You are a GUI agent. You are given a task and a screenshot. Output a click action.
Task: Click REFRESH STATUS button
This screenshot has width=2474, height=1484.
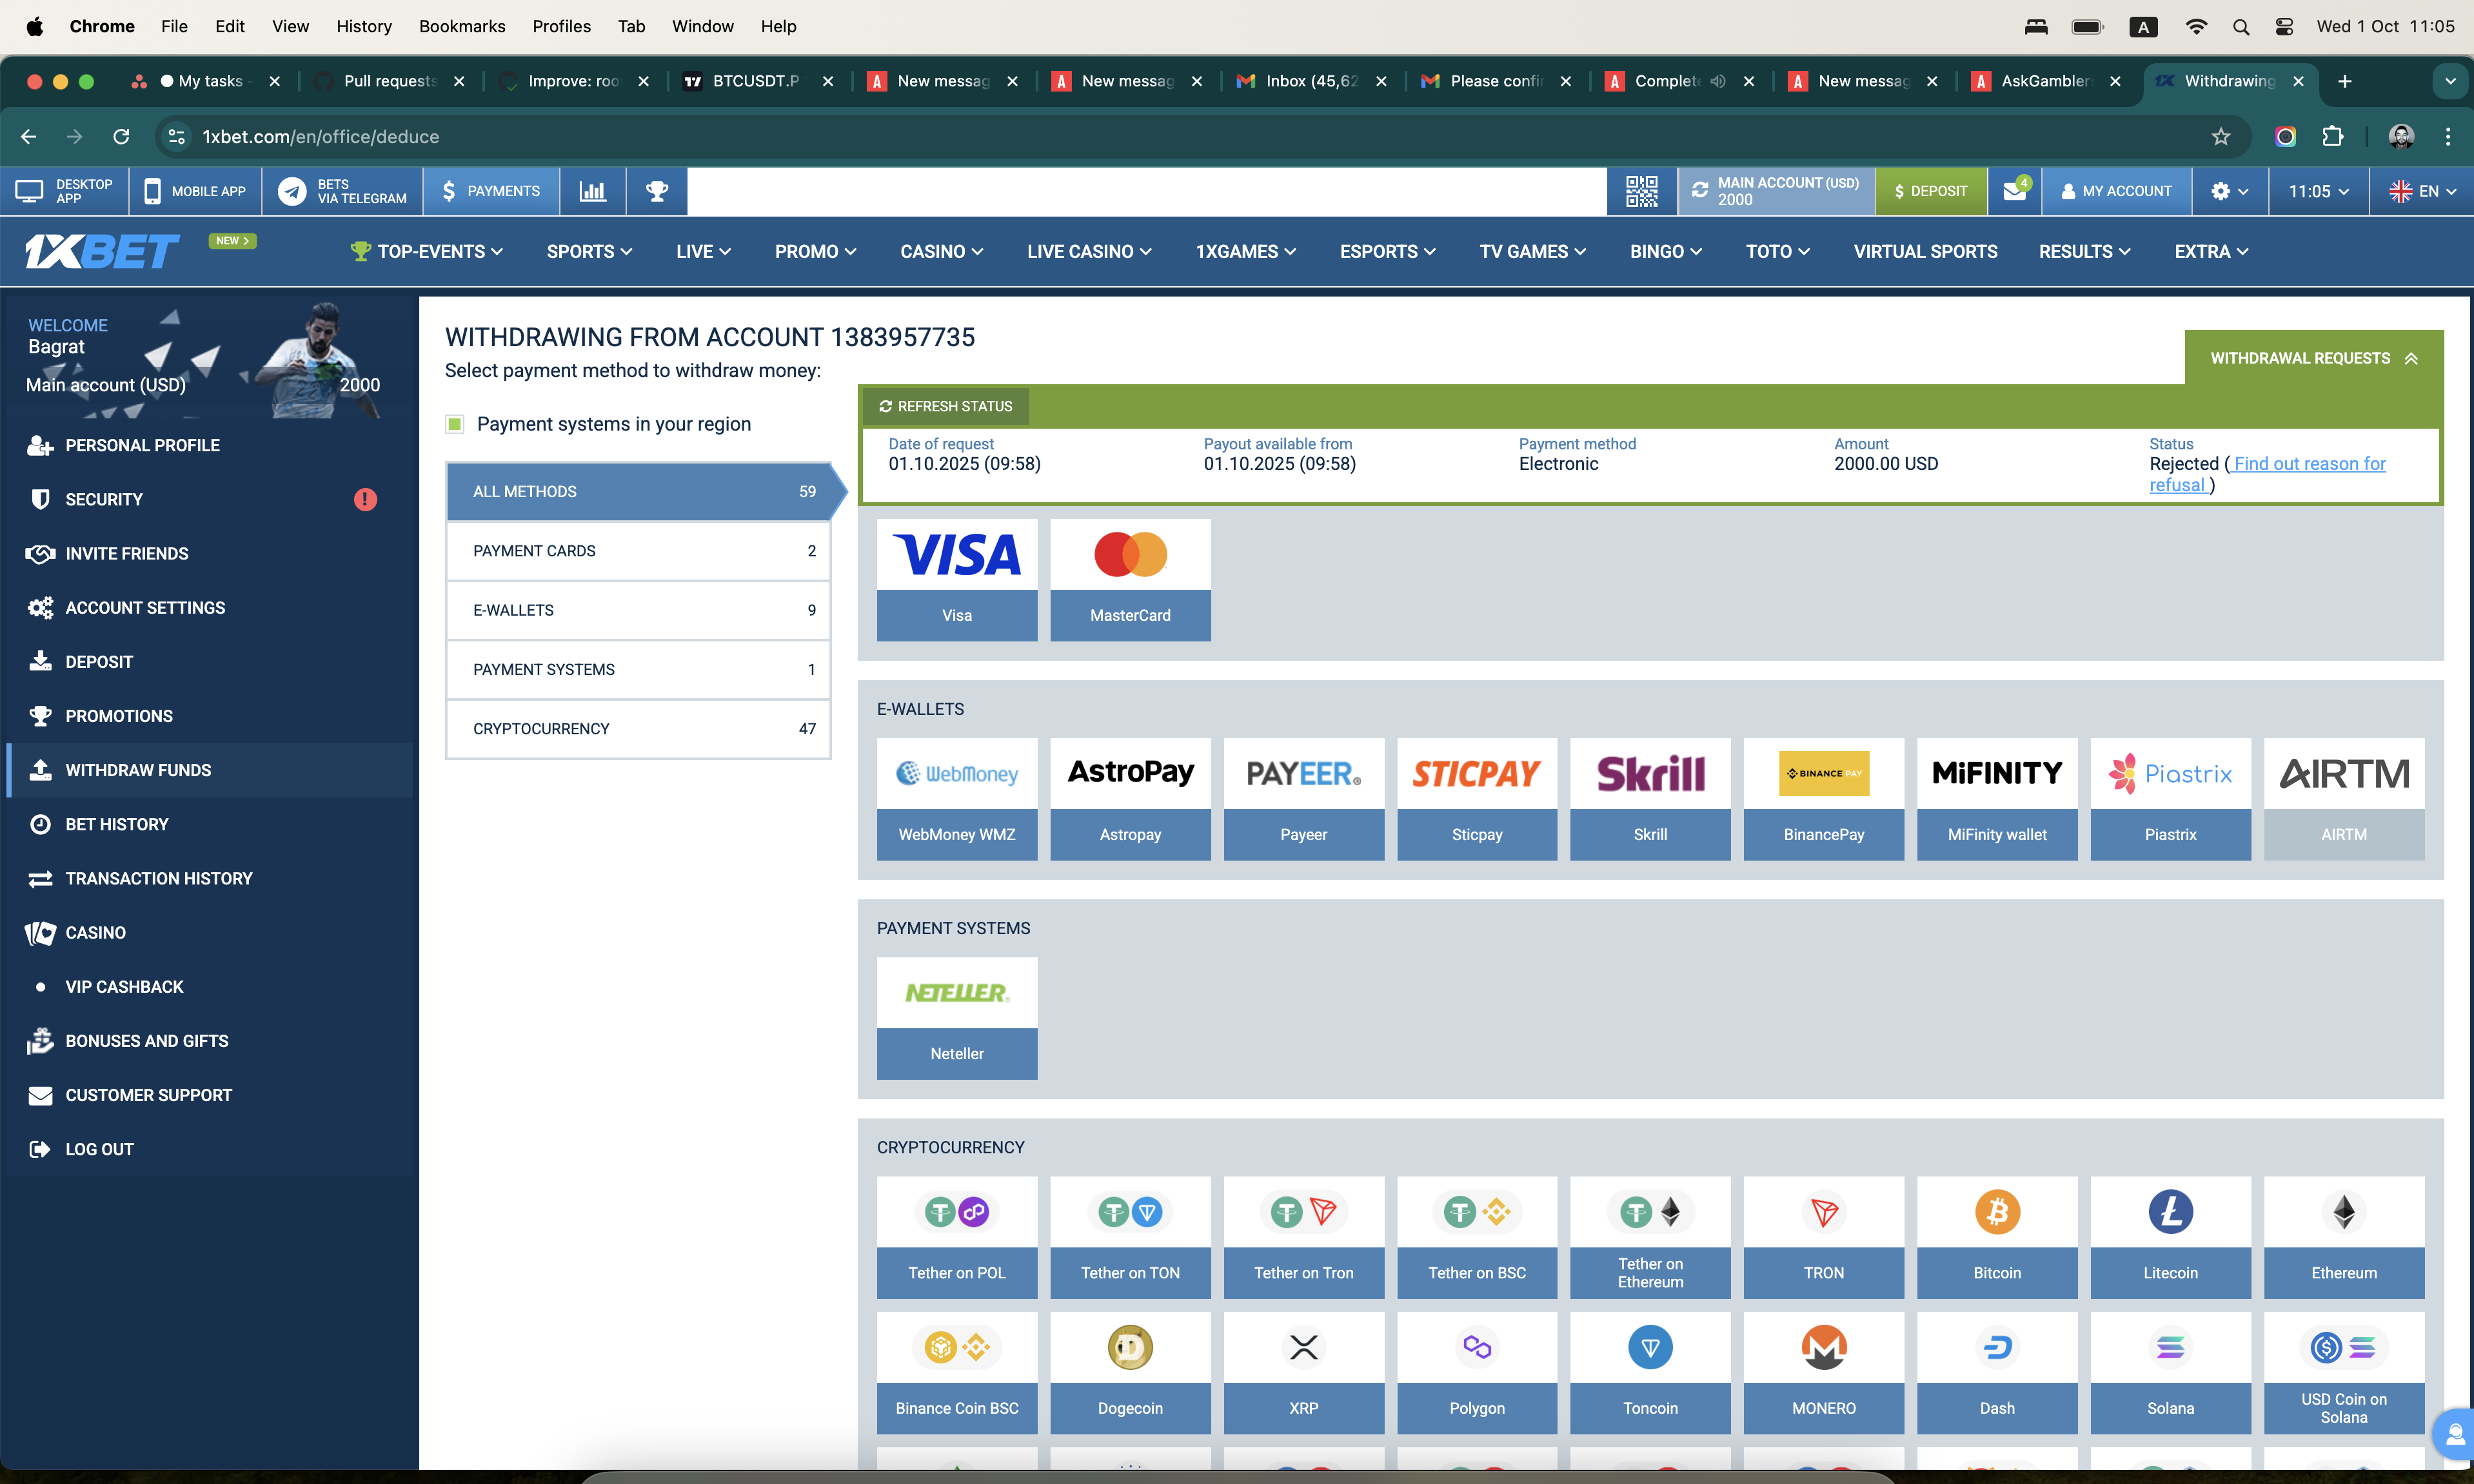coord(945,406)
